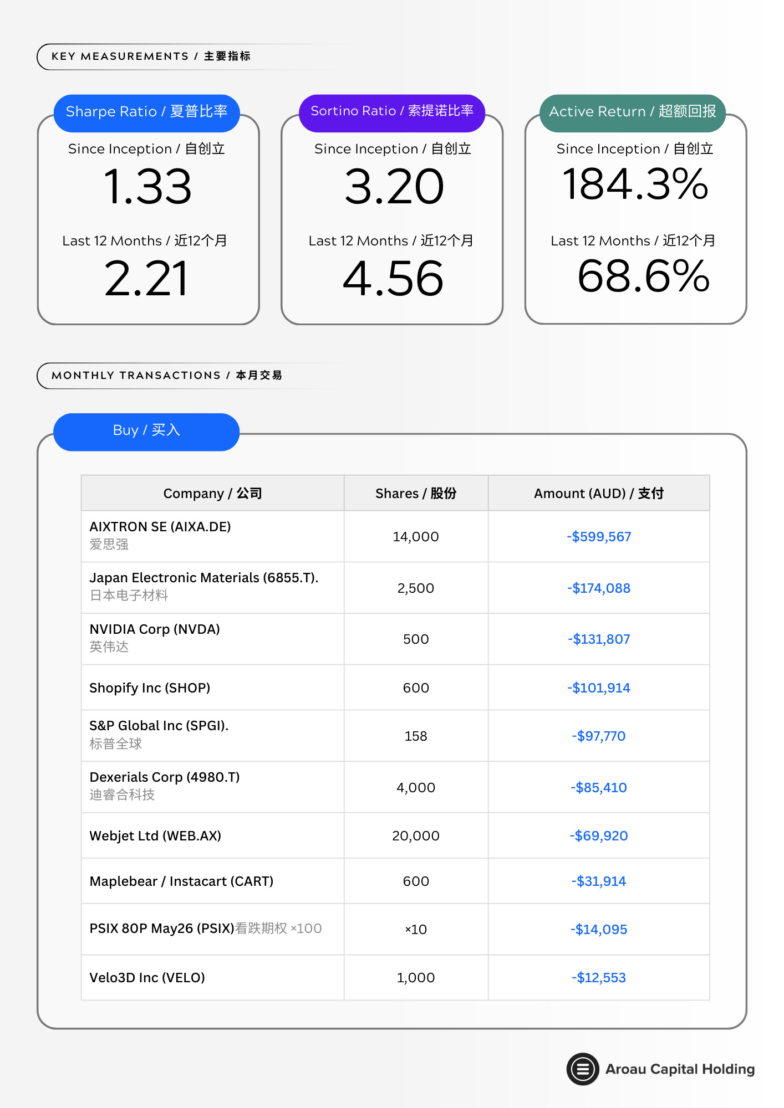Click the -$97,770 amount
This screenshot has width=784, height=1108.
coord(599,736)
